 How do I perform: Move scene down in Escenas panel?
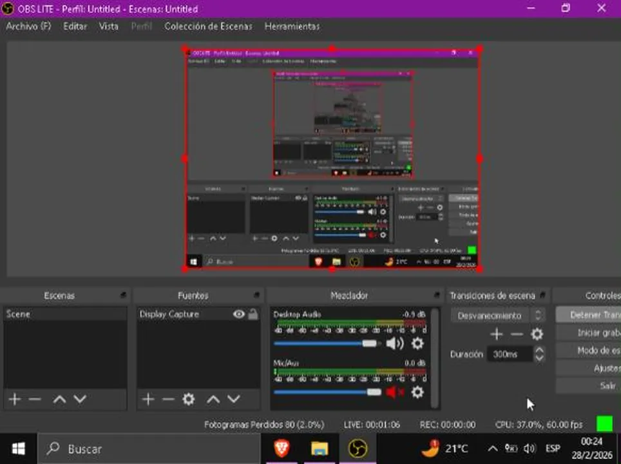pos(80,399)
